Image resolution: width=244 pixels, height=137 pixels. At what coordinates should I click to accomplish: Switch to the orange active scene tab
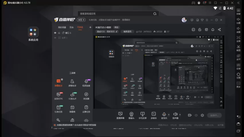tap(80, 27)
